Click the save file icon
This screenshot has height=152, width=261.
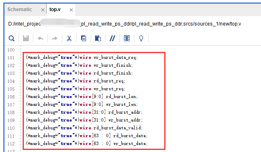click(26, 38)
